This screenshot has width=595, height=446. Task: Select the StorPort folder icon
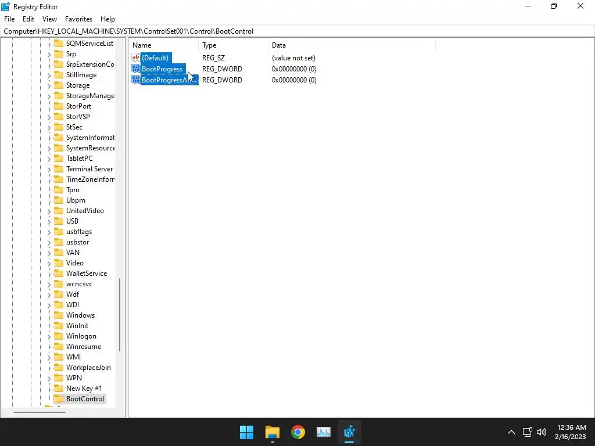point(59,106)
